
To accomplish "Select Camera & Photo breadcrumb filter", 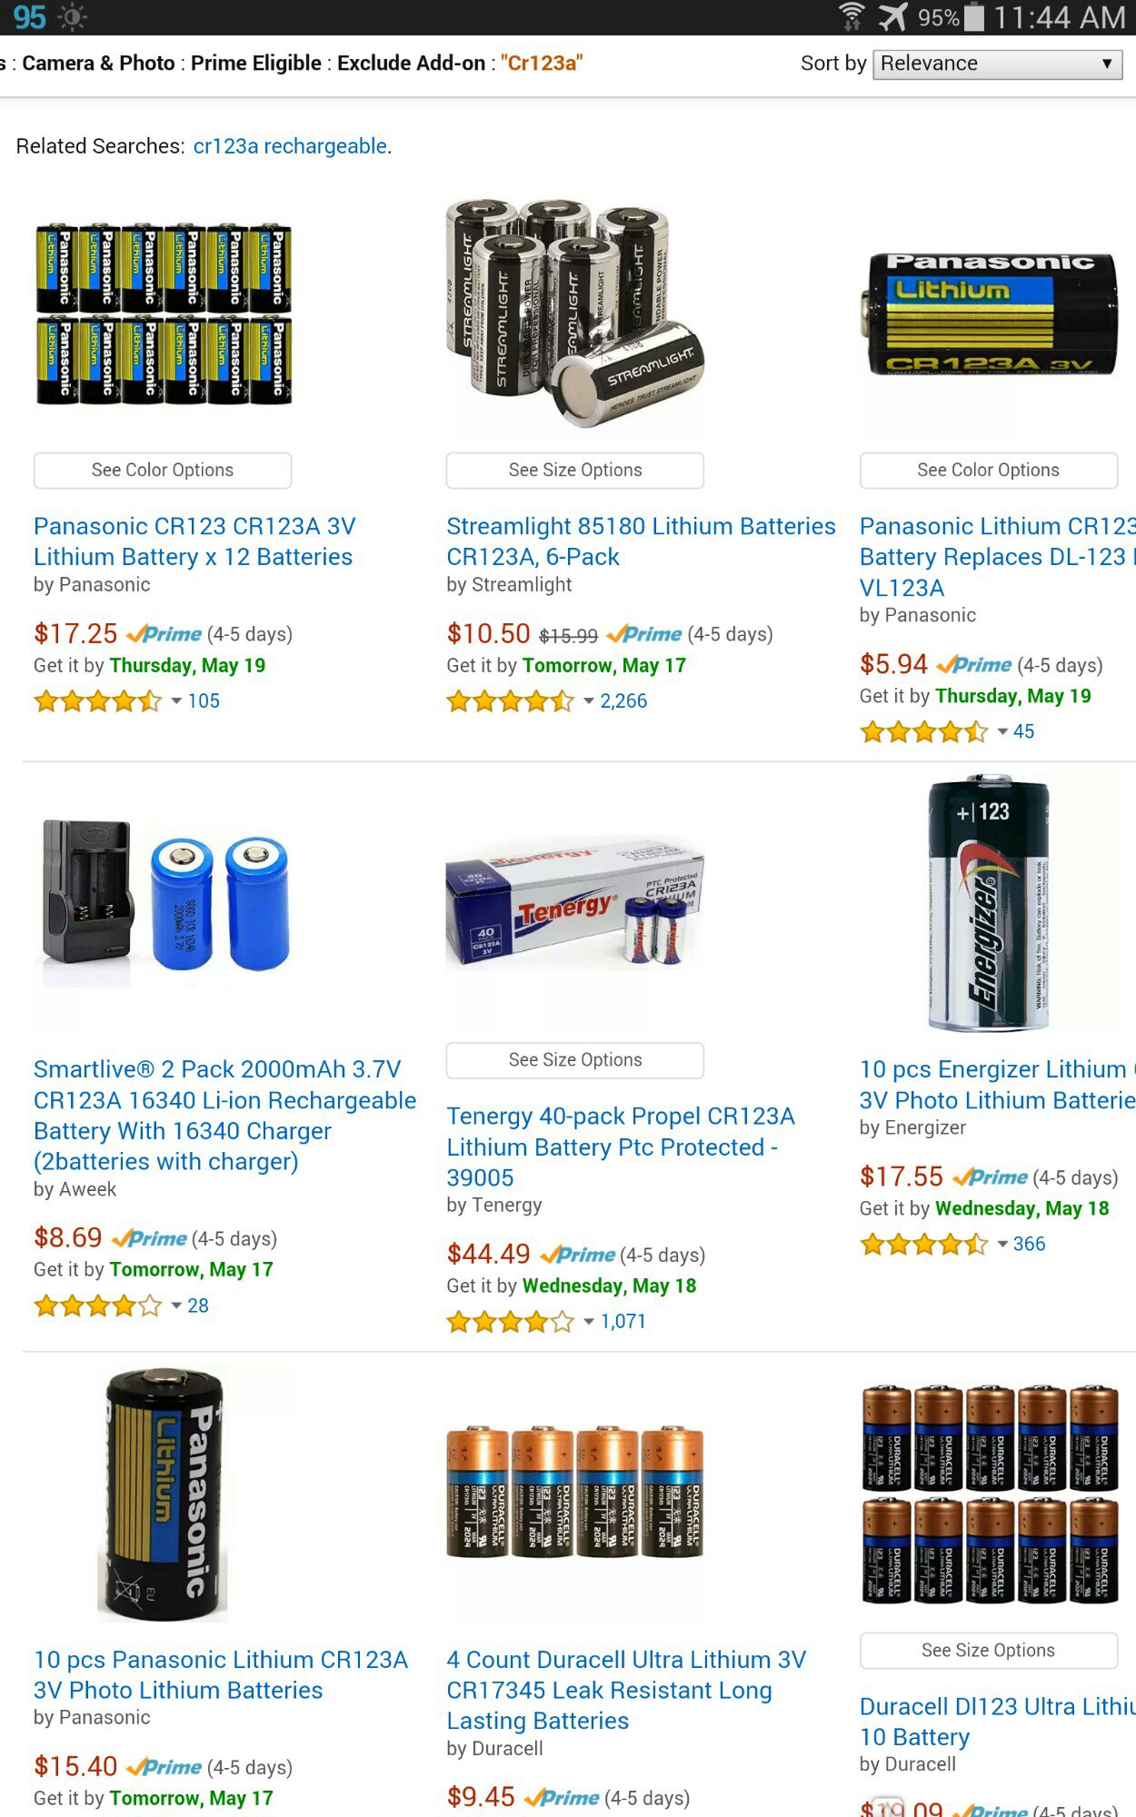I will click(98, 63).
